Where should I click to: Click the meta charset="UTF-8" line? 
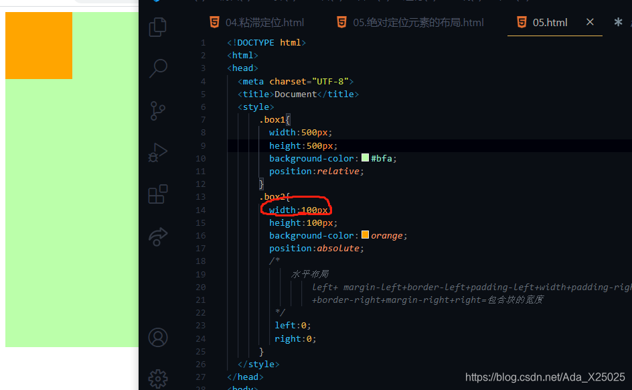pos(295,82)
